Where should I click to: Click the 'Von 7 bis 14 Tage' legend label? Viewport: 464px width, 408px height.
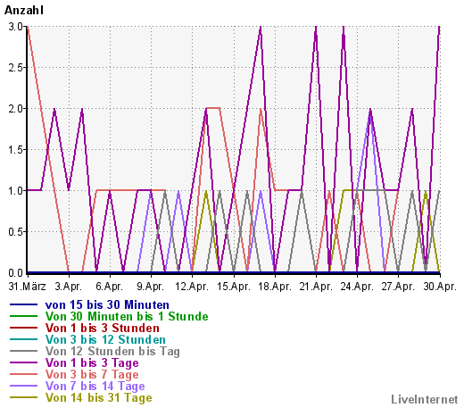[x=95, y=386]
